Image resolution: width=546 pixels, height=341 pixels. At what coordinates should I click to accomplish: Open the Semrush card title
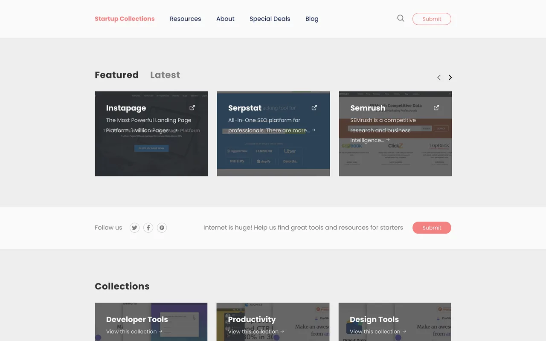(368, 108)
